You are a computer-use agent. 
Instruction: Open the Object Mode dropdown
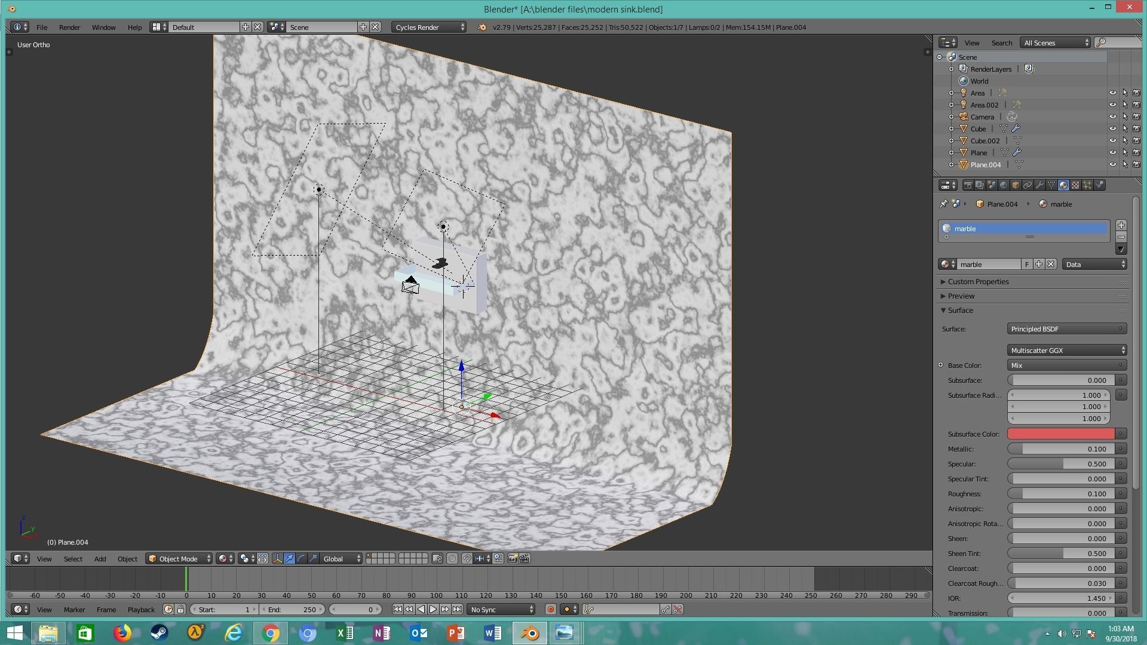tap(179, 558)
